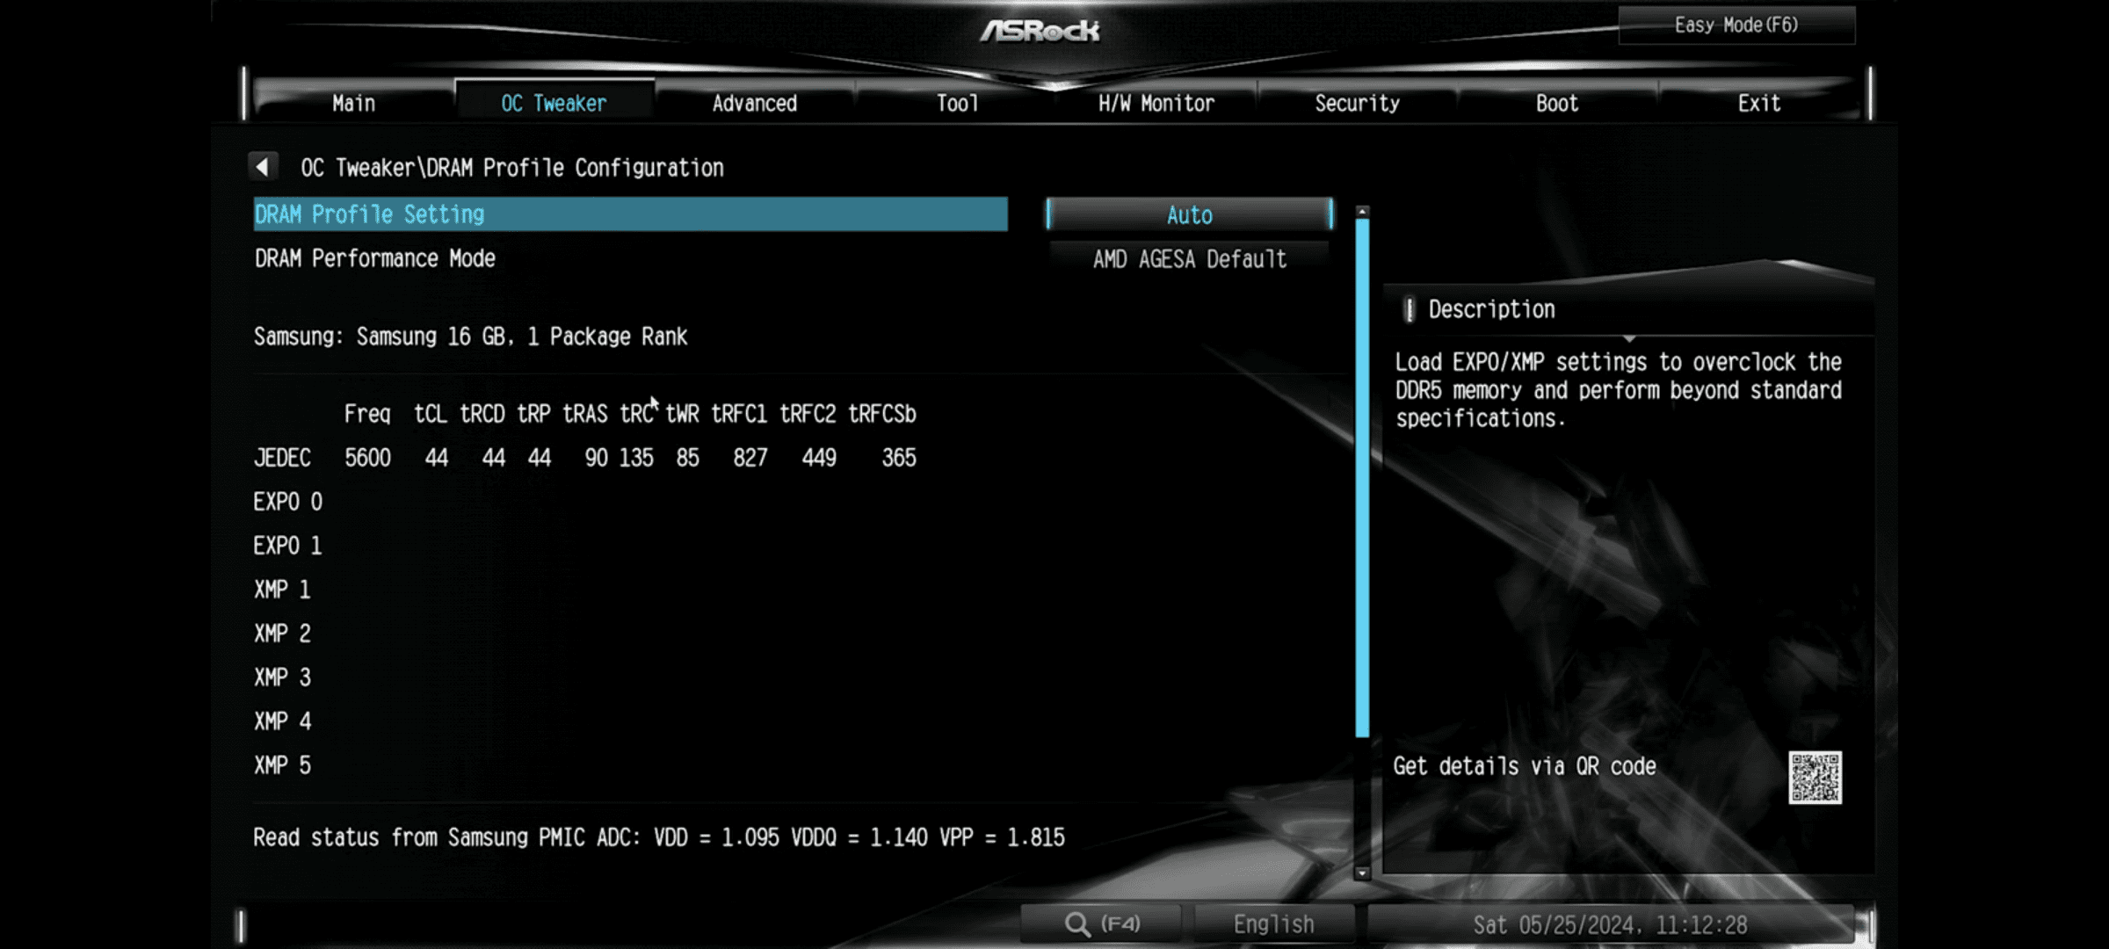Viewport: 2109px width, 949px height.
Task: Open the Main tab
Action: [354, 104]
